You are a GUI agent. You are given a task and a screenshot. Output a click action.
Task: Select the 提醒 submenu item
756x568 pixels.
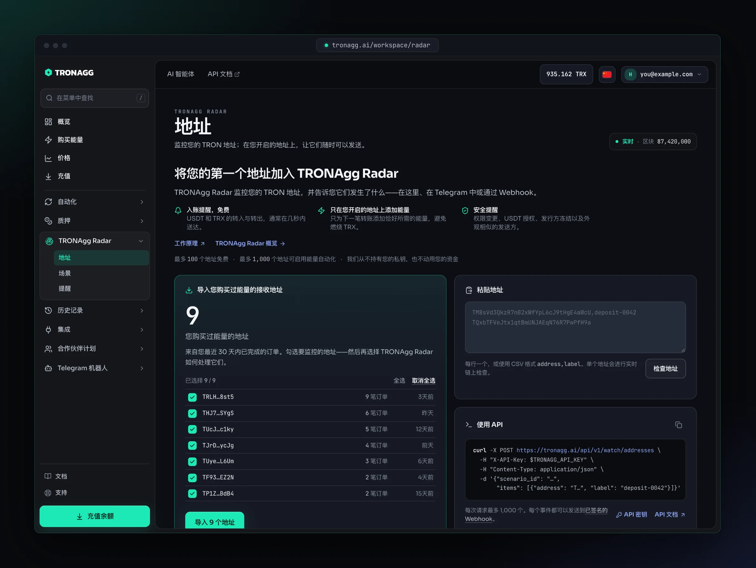point(101,289)
